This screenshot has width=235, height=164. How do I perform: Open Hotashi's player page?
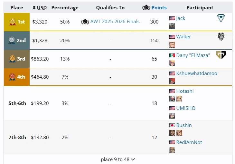click(185, 91)
